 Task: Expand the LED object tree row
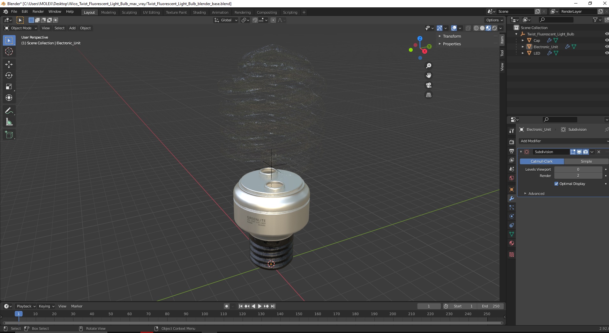coord(523,53)
